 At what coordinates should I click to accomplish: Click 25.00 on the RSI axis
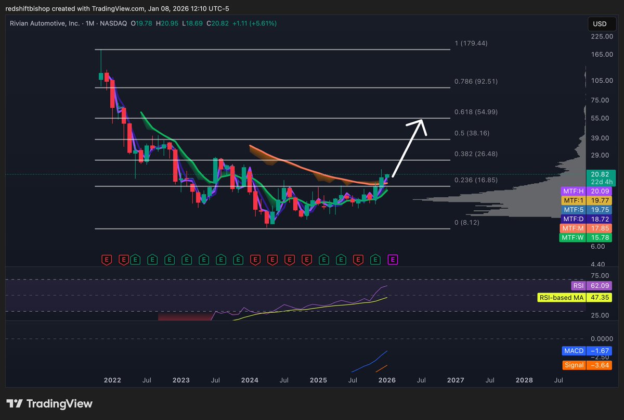(600, 315)
